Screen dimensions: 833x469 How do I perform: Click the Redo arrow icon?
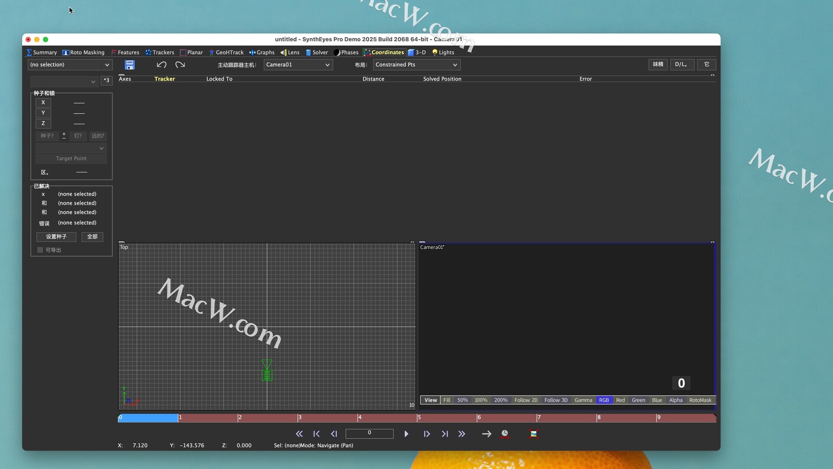[x=180, y=65]
